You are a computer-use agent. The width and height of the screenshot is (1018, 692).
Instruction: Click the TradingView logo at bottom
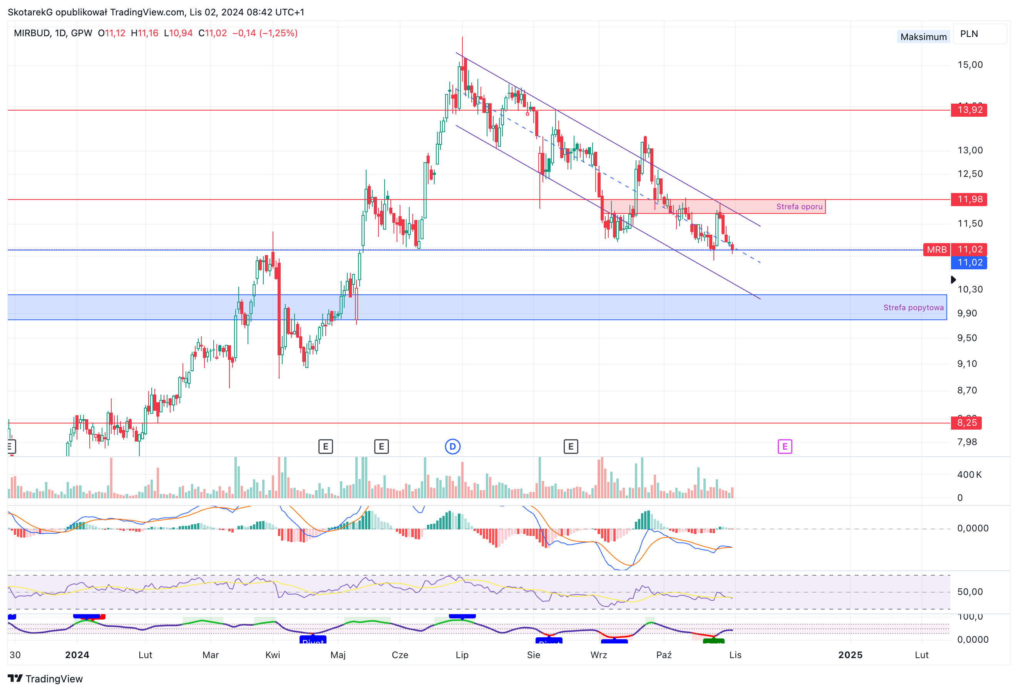tap(45, 679)
